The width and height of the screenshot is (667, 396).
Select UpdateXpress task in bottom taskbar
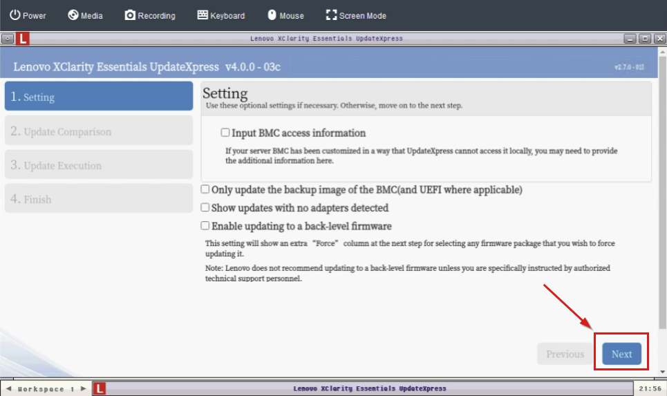[x=363, y=388]
